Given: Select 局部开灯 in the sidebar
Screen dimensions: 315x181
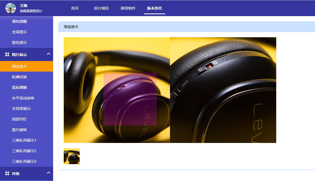Looking at the screenshot, I should 27,119.
